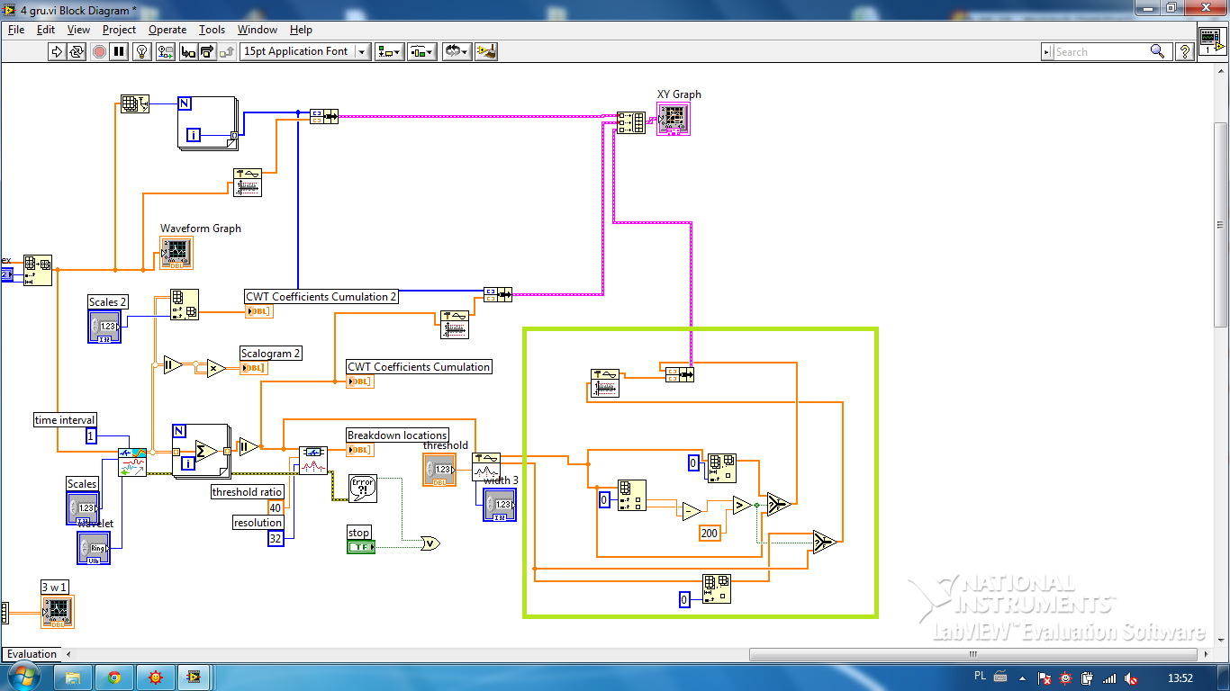Click the Evaluation label at bottom-left

(32, 654)
